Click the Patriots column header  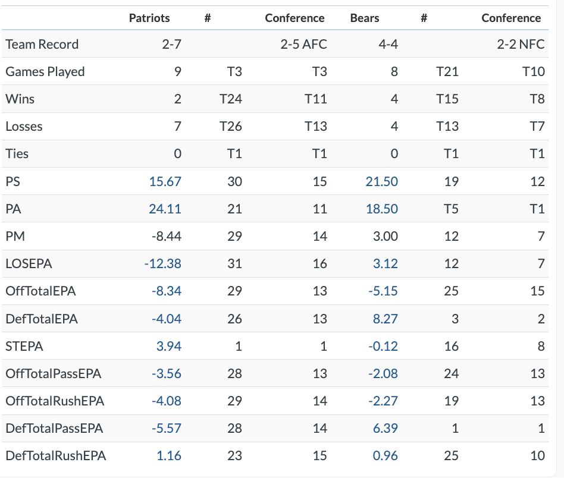tap(149, 18)
